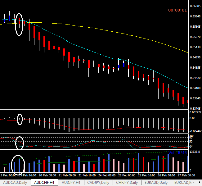This screenshot has width=202, height=186.
Task: Switch to the CHFJPY,Daily chart
Action: (127, 183)
